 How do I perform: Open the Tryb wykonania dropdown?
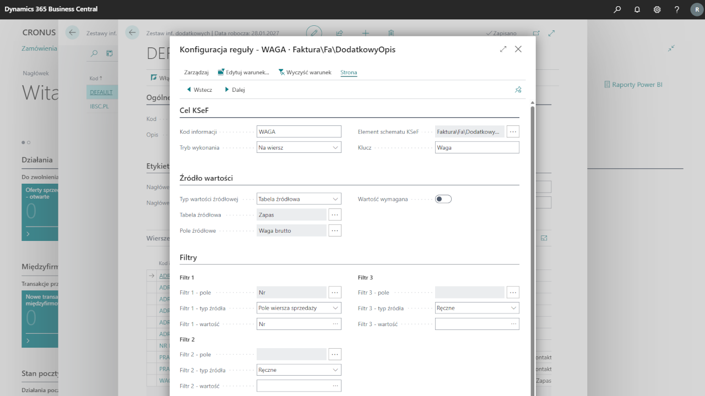click(x=300, y=147)
